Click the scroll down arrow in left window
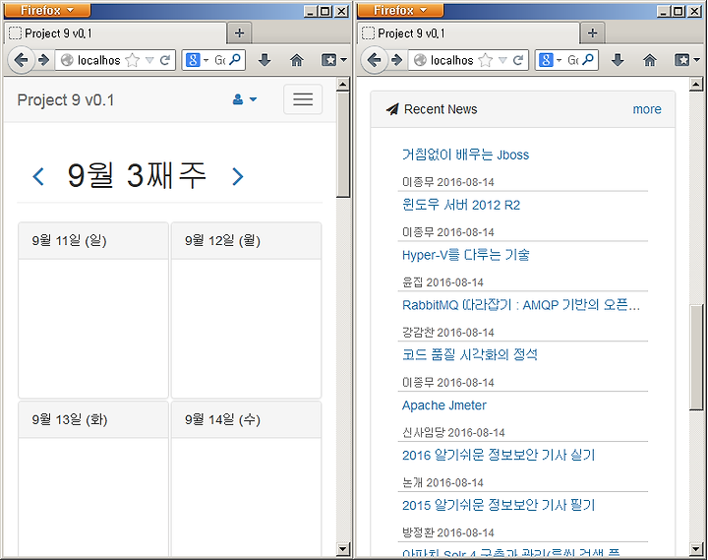 (343, 549)
